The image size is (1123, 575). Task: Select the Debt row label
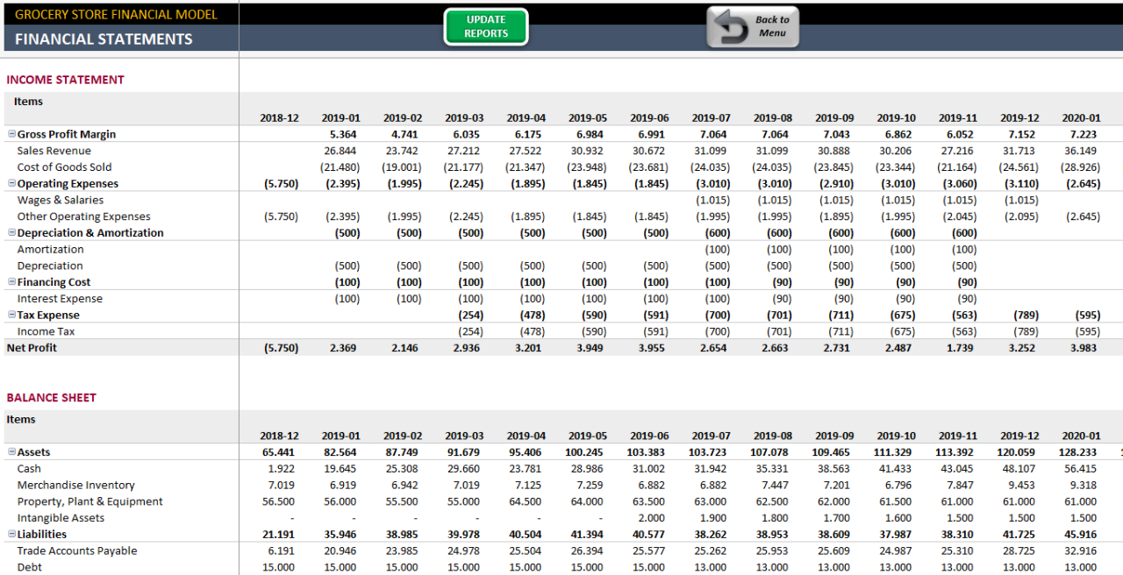coord(29,567)
